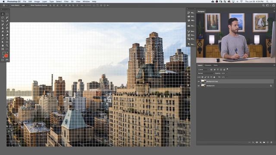Click the Layers panel tab
The width and height of the screenshot is (276, 155).
tap(200, 65)
